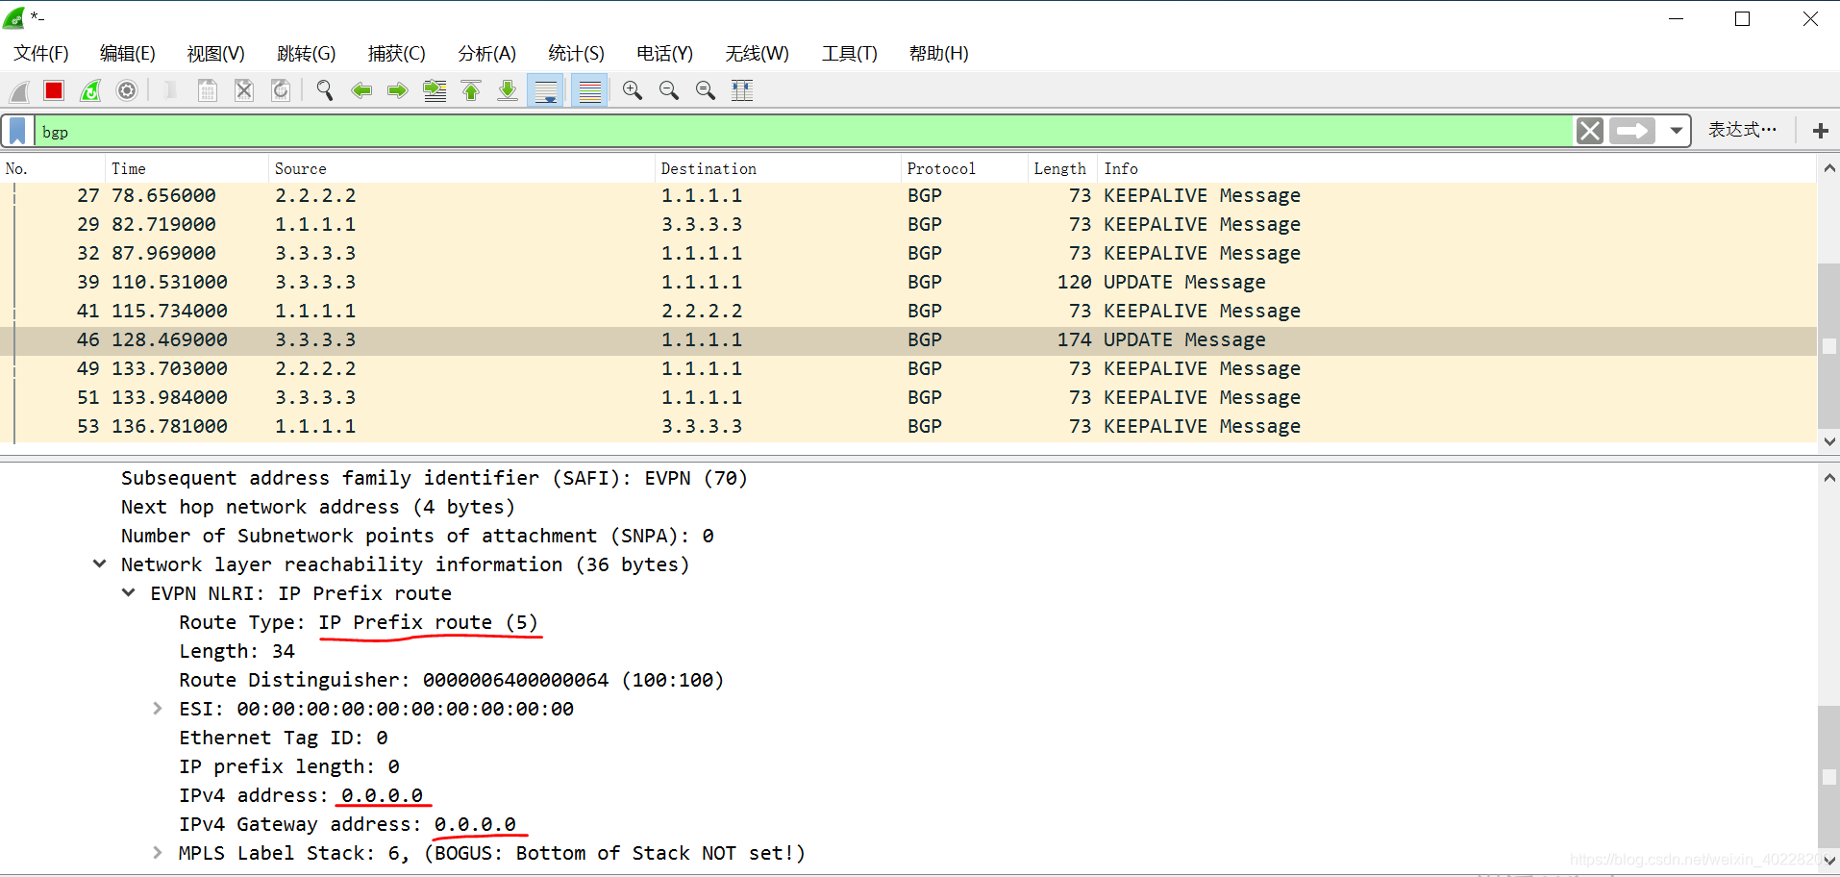
Task: Zoom out the packet text
Action: [669, 91]
